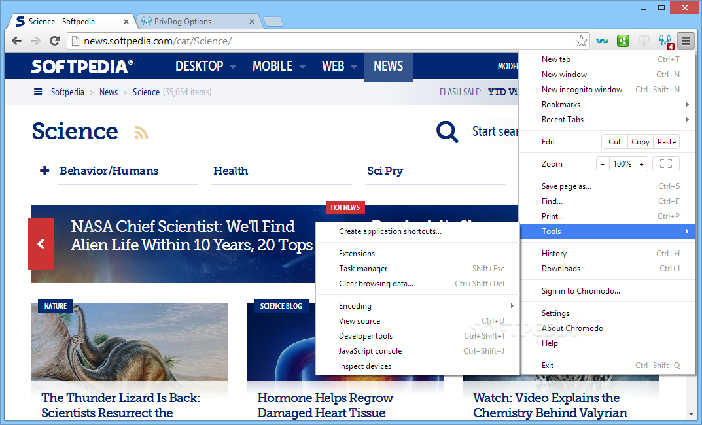Click Save page as... menu item
The height and width of the screenshot is (425, 702).
click(606, 186)
